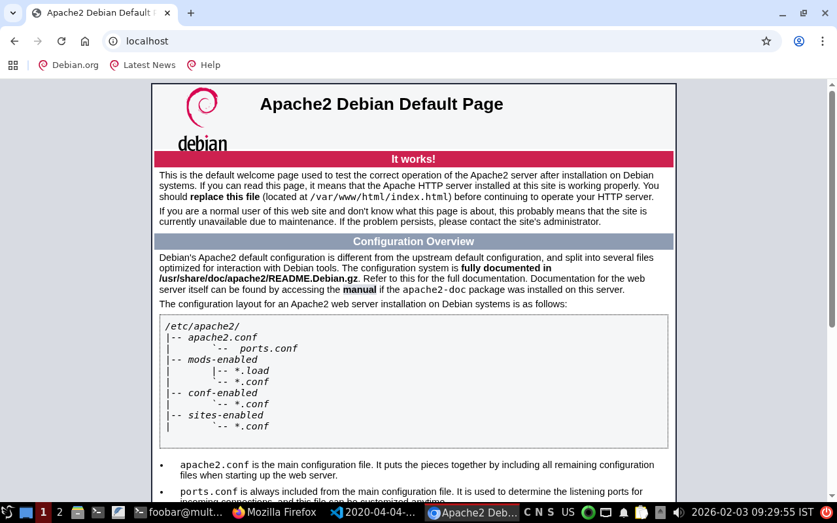Switch to workspace 2
The height and width of the screenshot is (523, 837).
click(60, 513)
